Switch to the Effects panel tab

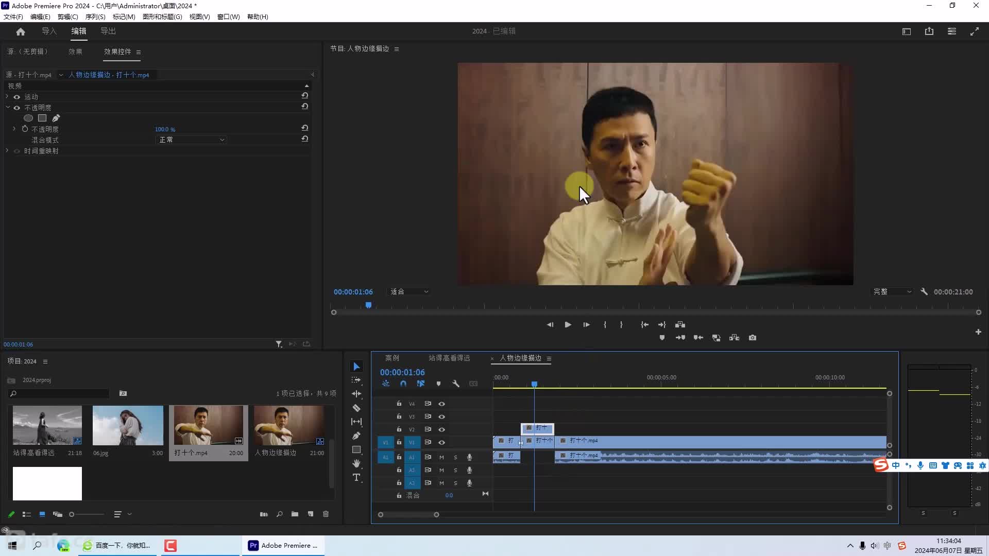(75, 51)
